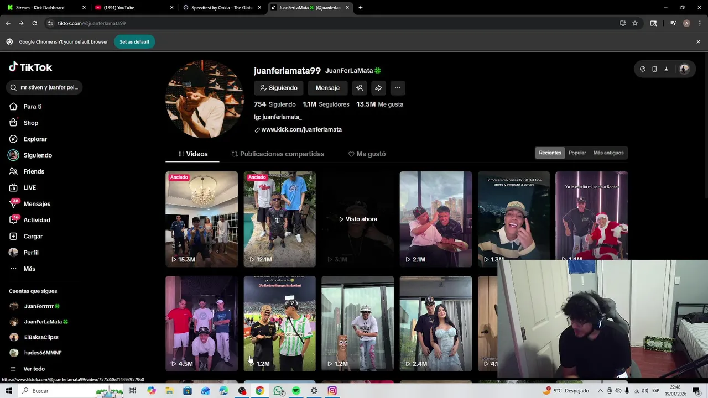This screenshot has width=708, height=398.
Task: Click the get-app phone icon
Action: coord(654,69)
